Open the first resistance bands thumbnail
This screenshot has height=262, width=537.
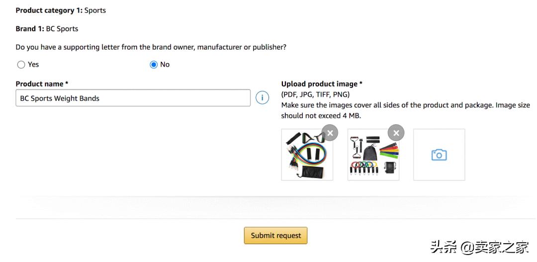(305, 156)
